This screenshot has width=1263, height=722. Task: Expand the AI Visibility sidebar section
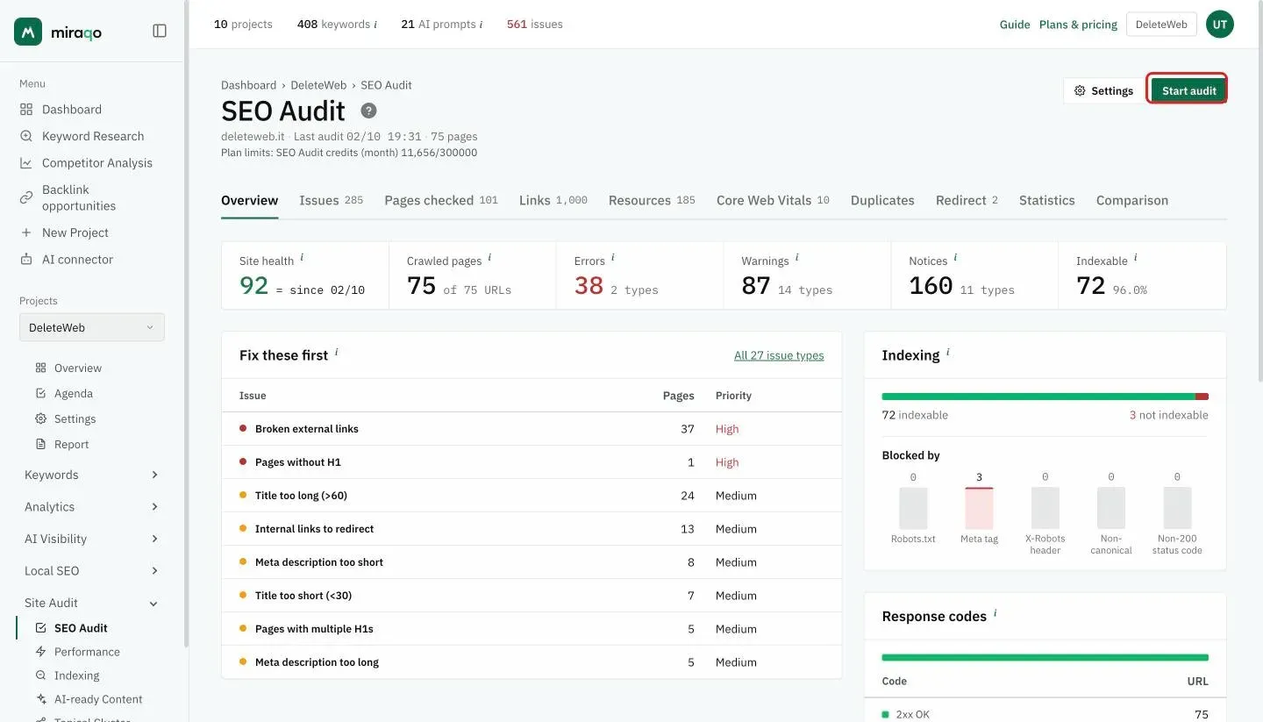pyautogui.click(x=92, y=539)
